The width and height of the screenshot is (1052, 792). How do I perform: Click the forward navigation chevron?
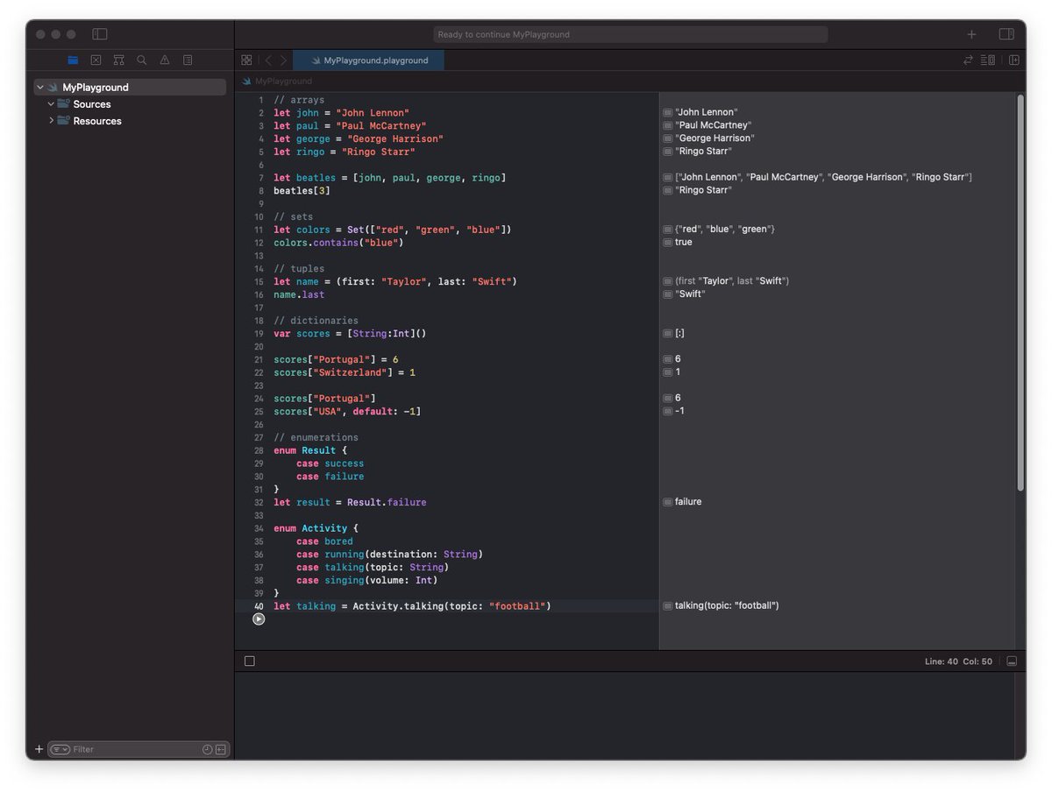pos(282,60)
